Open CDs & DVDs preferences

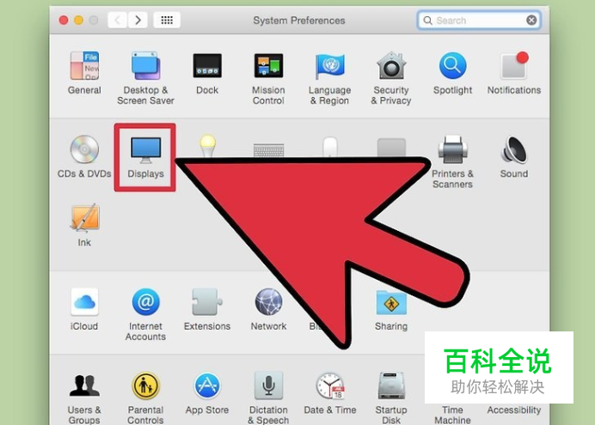tap(84, 156)
